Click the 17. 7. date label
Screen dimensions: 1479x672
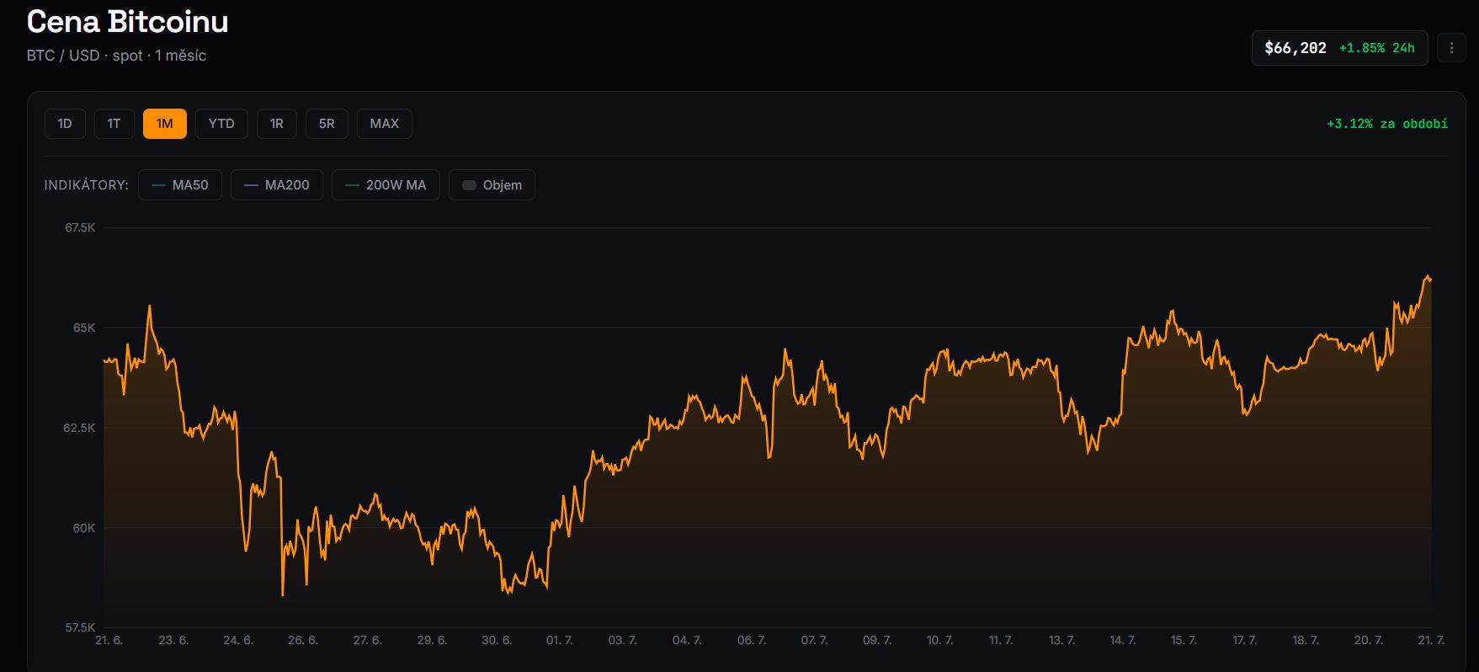click(1245, 640)
